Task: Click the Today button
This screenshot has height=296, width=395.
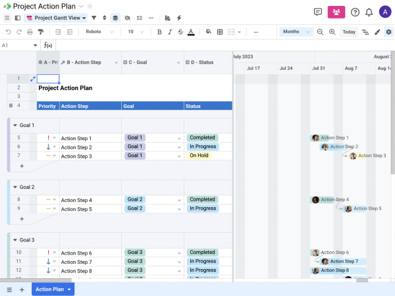Action: [x=349, y=32]
